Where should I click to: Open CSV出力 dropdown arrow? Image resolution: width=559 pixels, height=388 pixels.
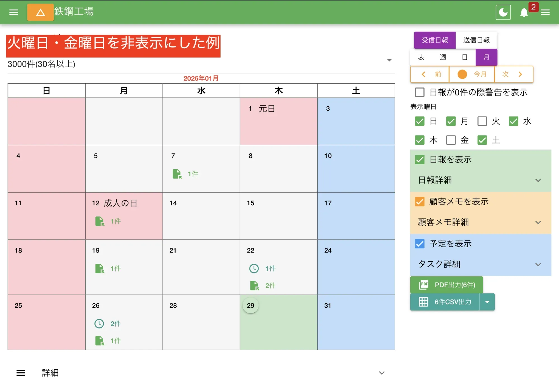coord(487,302)
